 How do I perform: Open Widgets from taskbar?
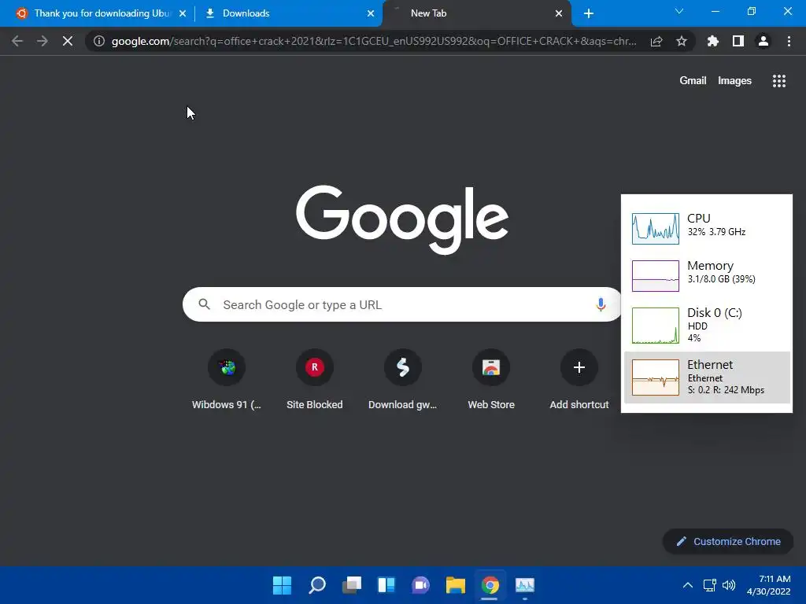point(386,585)
